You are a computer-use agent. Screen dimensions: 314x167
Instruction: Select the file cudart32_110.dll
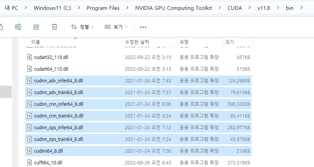[138, 57]
